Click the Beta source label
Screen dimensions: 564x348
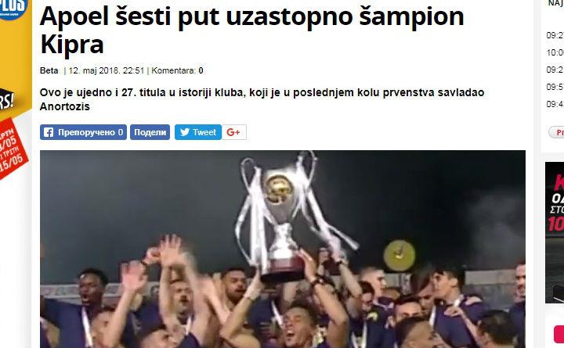(49, 70)
